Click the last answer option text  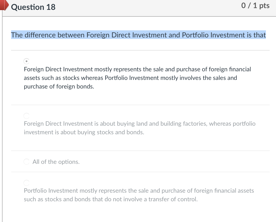[139, 195]
